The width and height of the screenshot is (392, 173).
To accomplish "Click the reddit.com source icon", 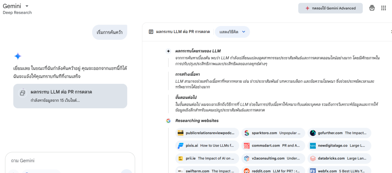I will coord(247,171).
